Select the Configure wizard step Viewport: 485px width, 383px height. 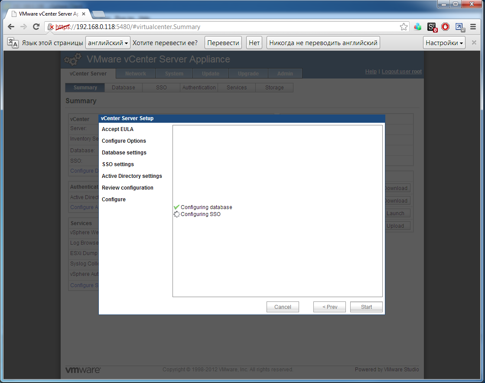114,200
